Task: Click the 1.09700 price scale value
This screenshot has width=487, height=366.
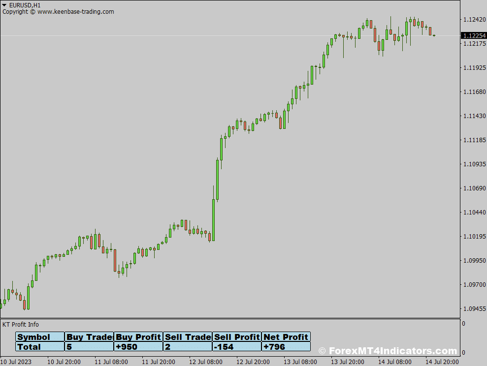Action: point(474,285)
